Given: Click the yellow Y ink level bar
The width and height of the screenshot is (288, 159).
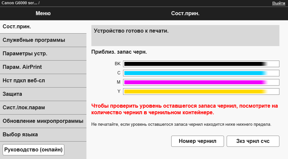Looking at the screenshot, I should pyautogui.click(x=201, y=91).
